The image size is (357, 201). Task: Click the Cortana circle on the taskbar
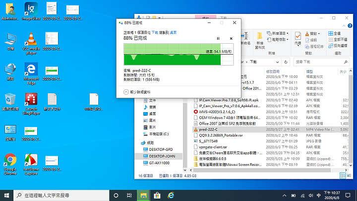[x=115, y=195]
